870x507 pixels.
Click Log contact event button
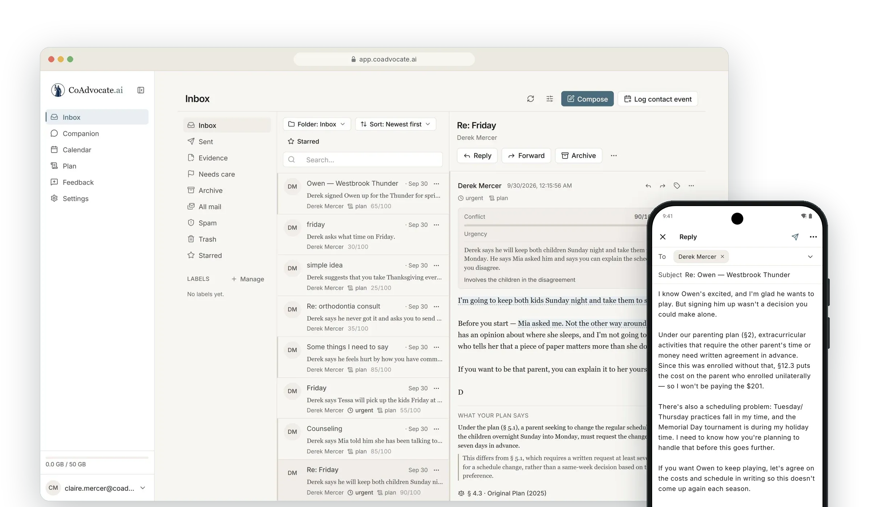click(658, 99)
